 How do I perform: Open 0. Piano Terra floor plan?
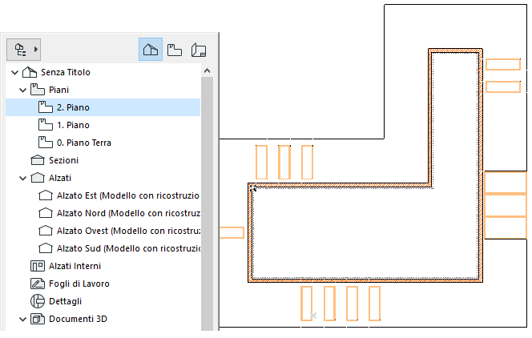84,143
